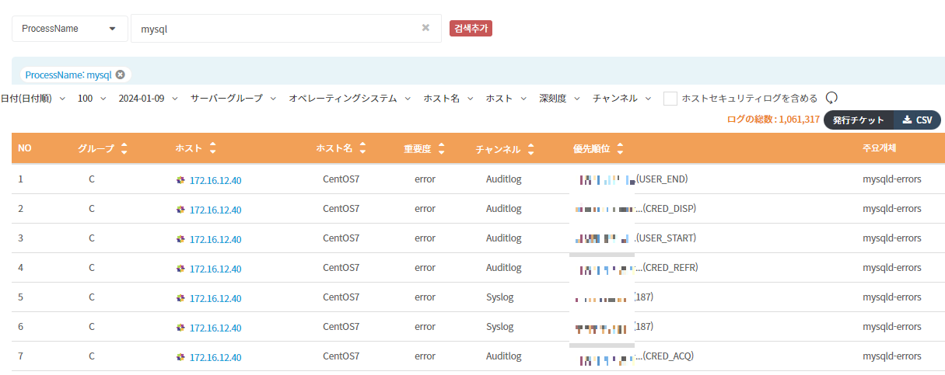
Task: Click the host icon in row 6
Action: [x=180, y=327]
